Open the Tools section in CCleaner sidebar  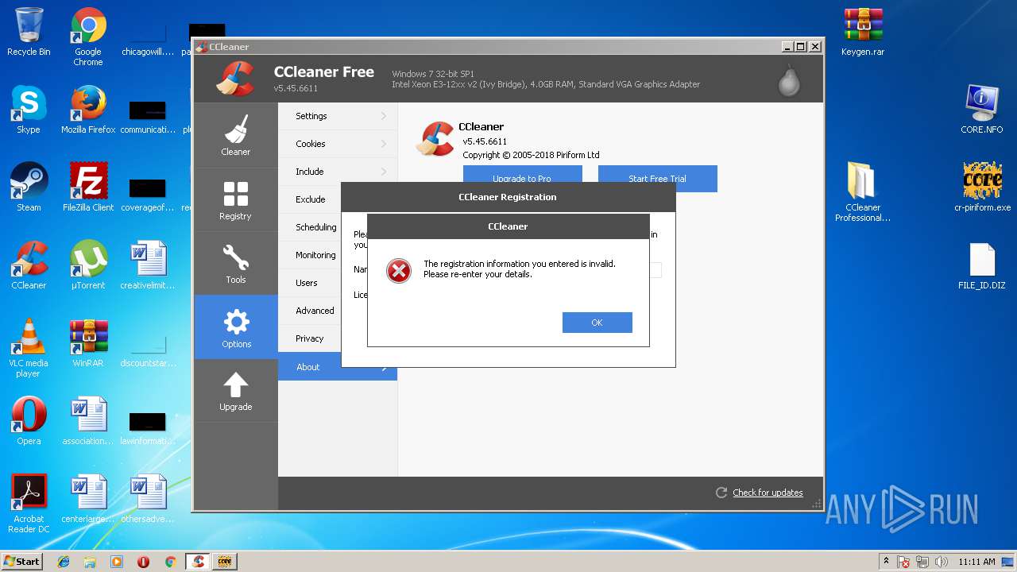tap(236, 263)
